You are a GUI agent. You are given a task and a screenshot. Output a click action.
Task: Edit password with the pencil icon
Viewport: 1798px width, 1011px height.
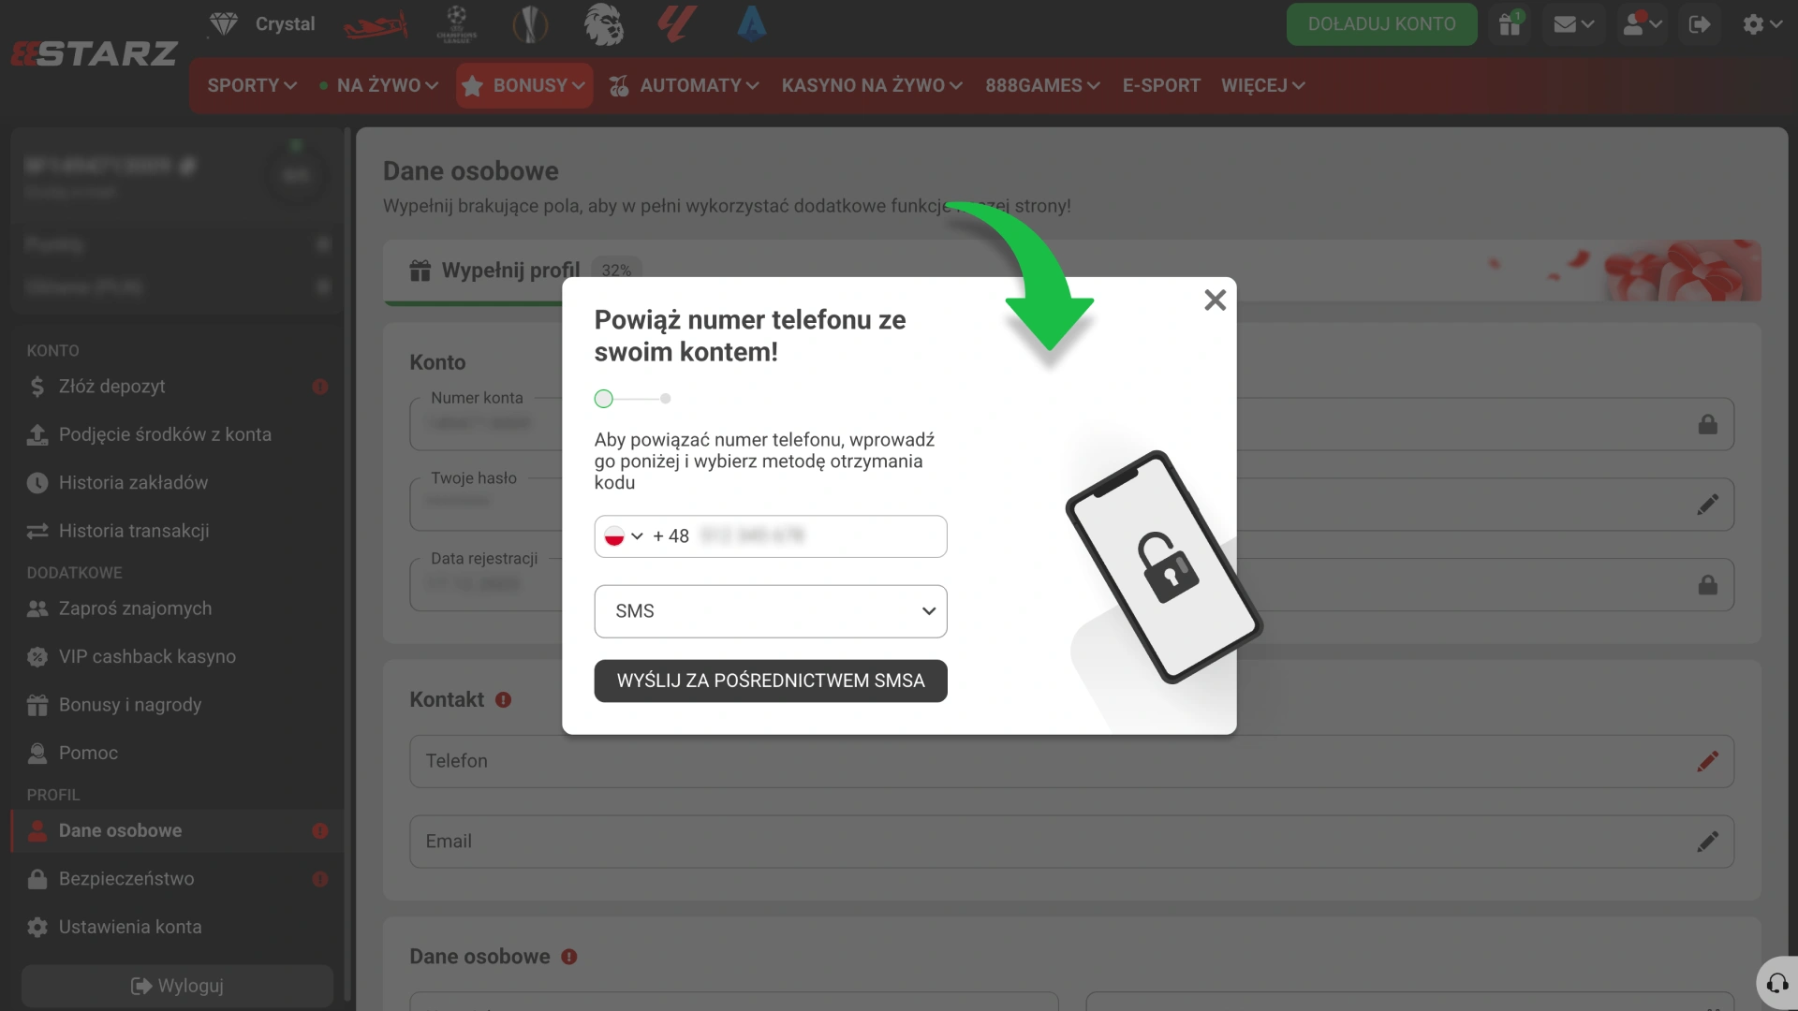pyautogui.click(x=1707, y=505)
